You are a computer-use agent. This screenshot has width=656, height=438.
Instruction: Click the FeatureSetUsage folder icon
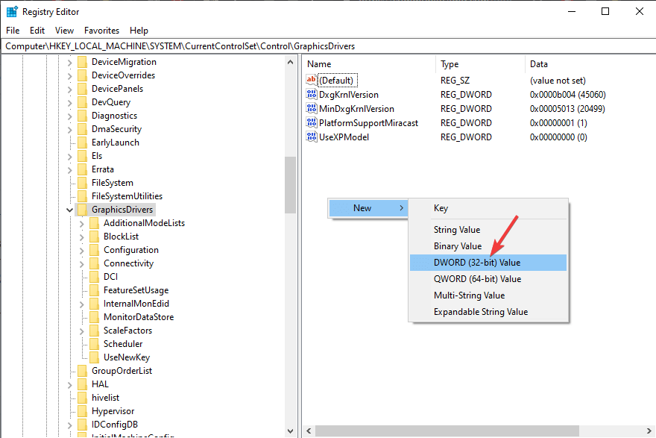coord(95,290)
